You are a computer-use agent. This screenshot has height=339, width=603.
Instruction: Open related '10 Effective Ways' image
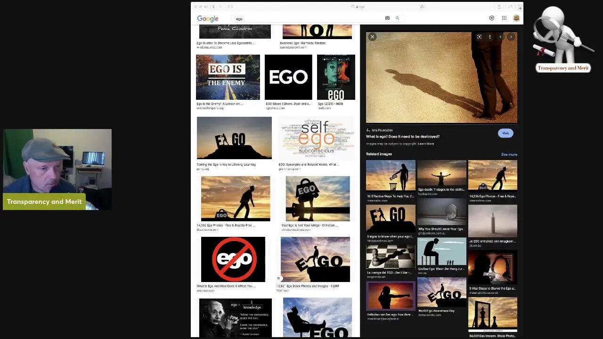click(x=391, y=175)
